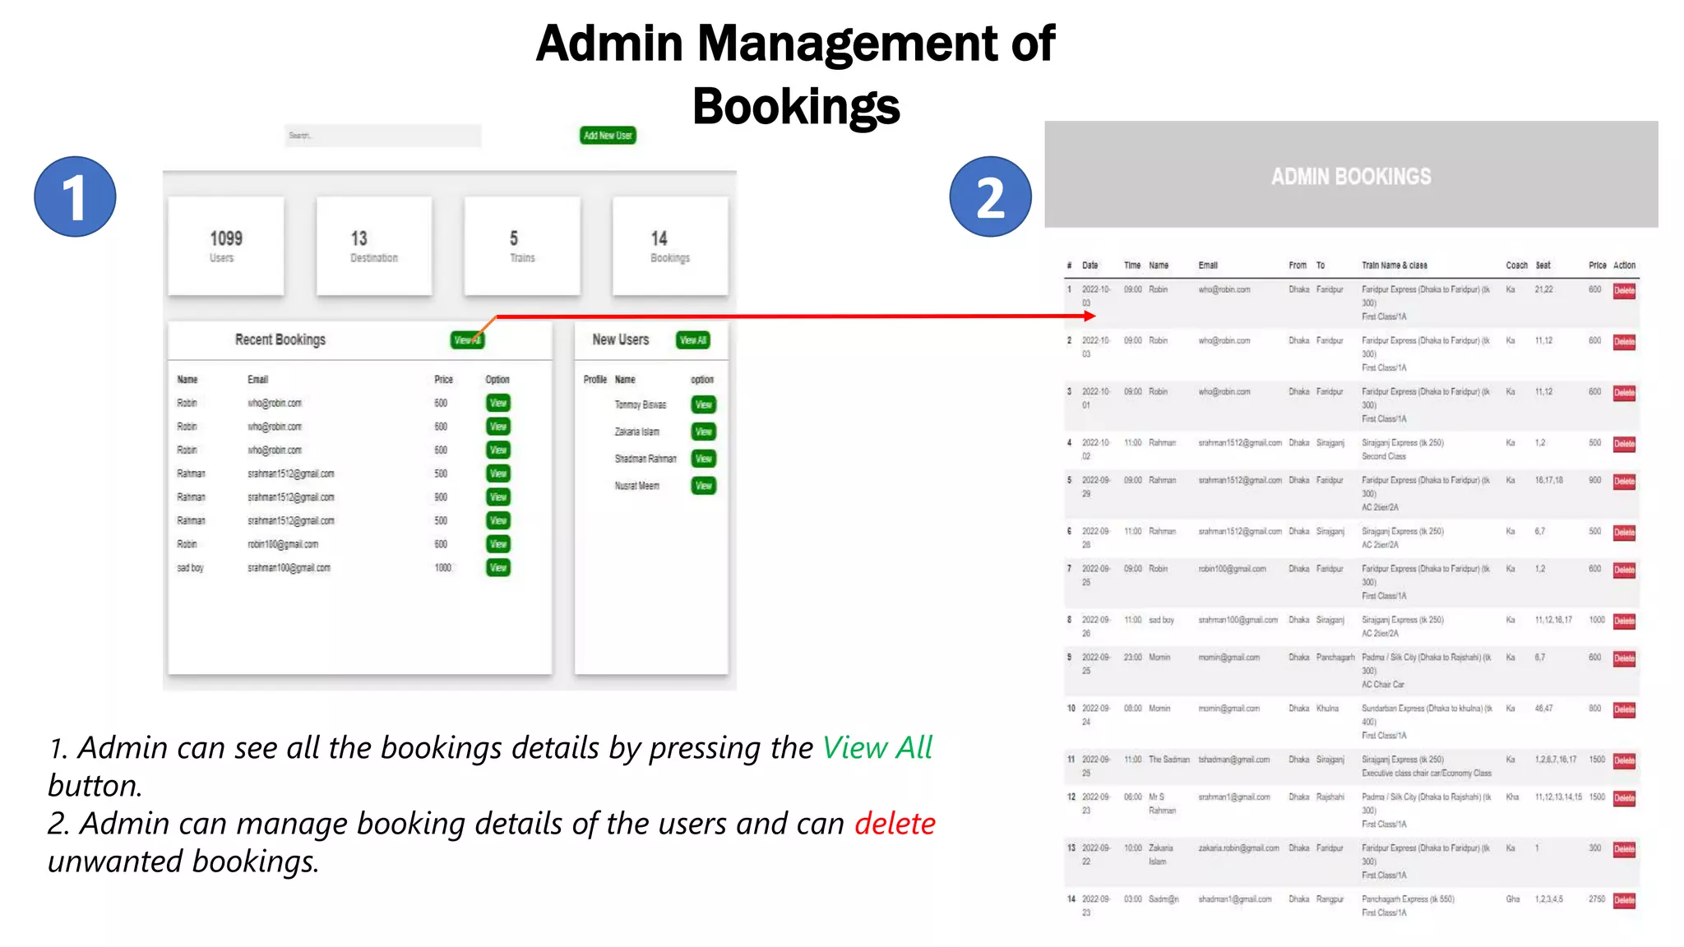The height and width of the screenshot is (947, 1684).
Task: View new user Shadman Rahman
Action: (704, 459)
